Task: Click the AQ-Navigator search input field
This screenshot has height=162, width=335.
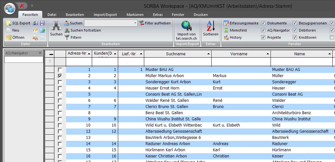Action: tap(24, 60)
